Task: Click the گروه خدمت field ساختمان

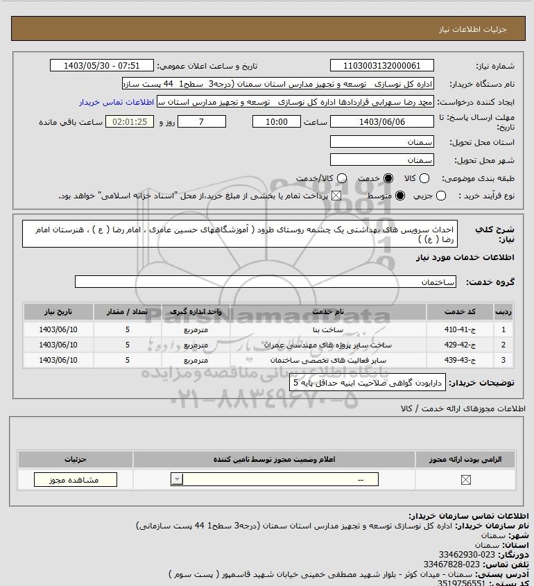Action: [x=266, y=282]
